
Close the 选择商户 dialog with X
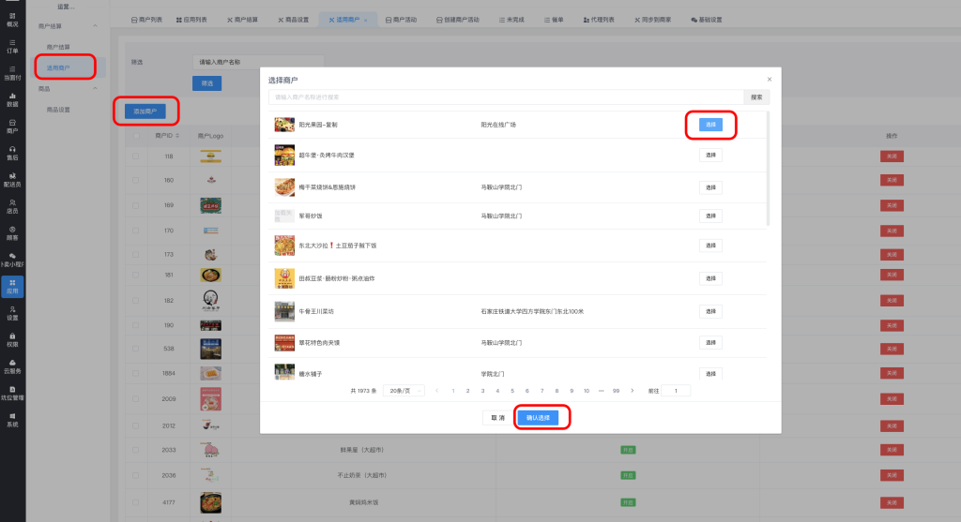(770, 80)
